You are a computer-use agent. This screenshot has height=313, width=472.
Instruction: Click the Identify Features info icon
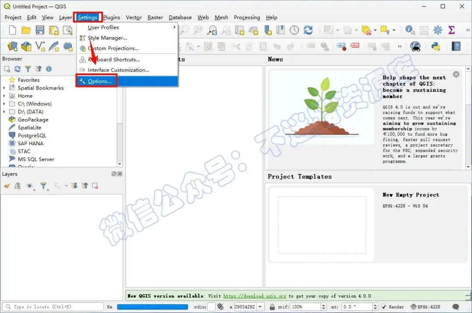pos(410,30)
